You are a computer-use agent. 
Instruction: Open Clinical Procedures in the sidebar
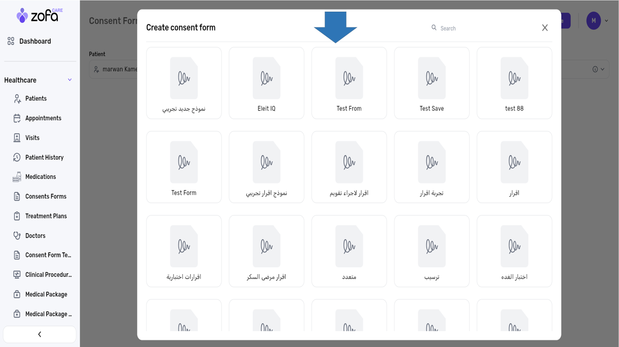[48, 275]
